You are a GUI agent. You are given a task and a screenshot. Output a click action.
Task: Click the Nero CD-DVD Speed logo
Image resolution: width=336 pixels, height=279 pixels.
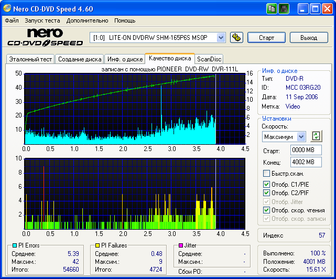pos(44,37)
